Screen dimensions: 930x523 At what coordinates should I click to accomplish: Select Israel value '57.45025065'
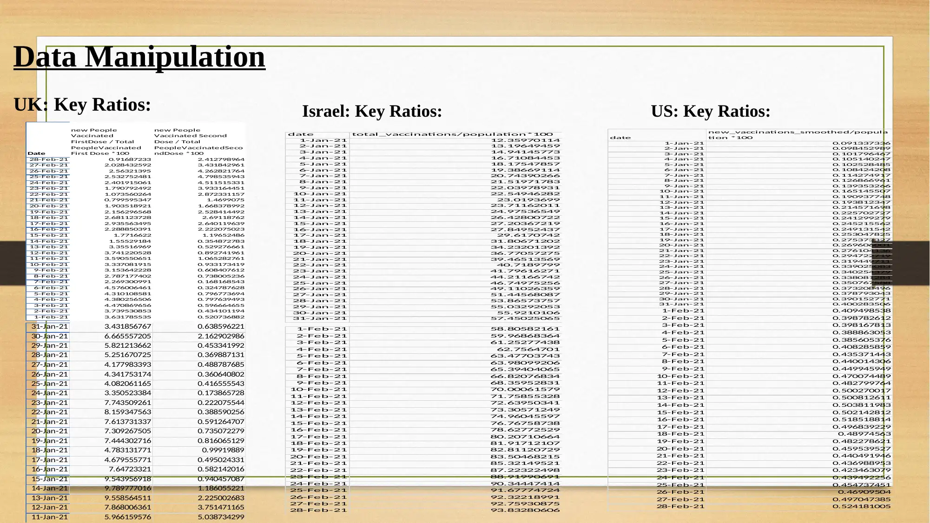coord(526,318)
